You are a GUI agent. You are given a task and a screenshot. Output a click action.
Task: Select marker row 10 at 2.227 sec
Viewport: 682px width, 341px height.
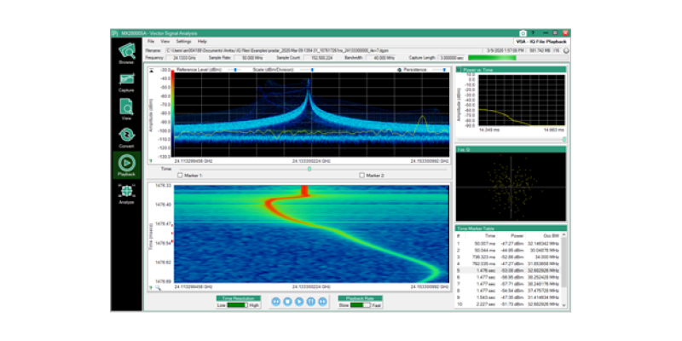click(508, 304)
